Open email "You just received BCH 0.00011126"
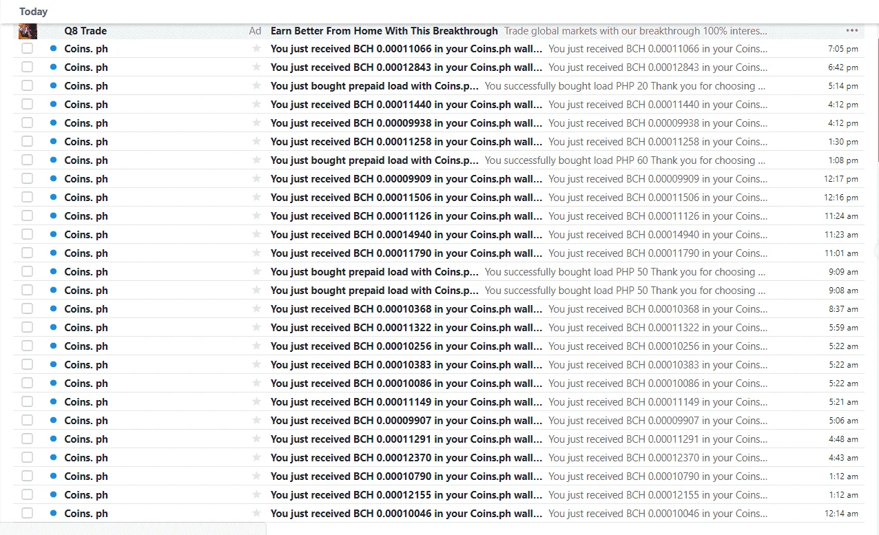 coord(406,216)
